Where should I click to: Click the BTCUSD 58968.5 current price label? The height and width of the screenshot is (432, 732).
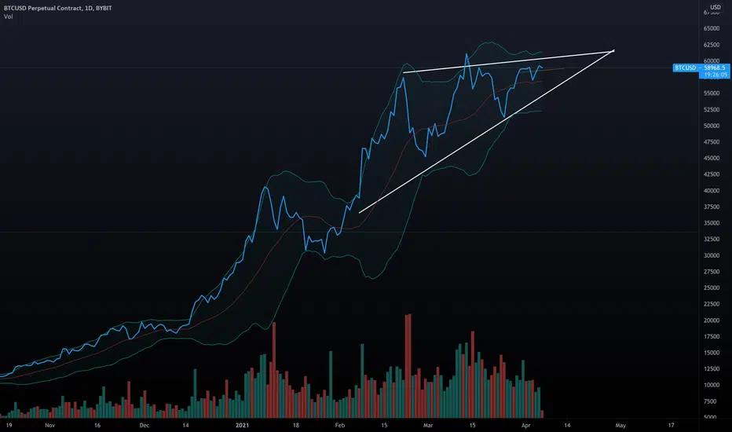(701, 68)
